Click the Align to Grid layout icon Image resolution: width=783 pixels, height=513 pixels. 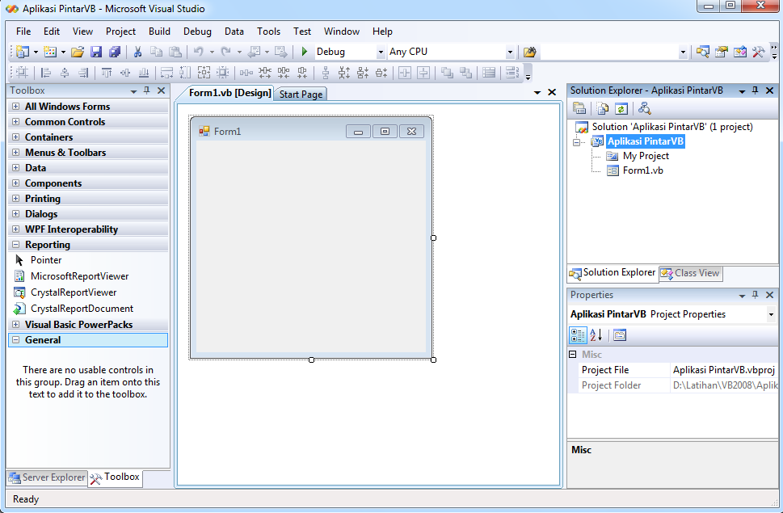tap(22, 73)
